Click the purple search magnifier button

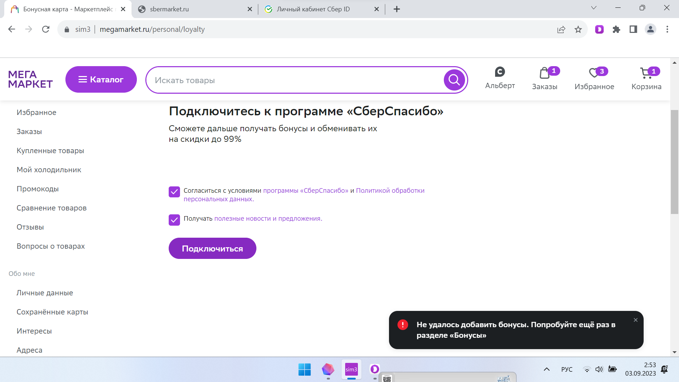point(454,80)
